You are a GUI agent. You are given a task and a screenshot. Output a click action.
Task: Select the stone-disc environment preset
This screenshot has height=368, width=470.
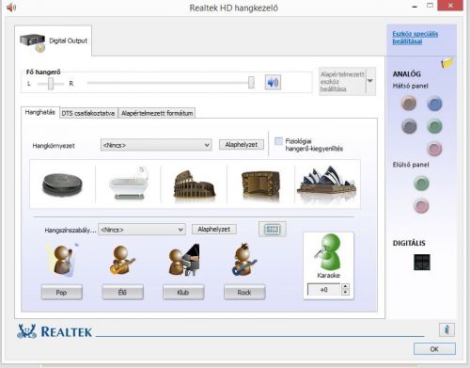point(62,184)
